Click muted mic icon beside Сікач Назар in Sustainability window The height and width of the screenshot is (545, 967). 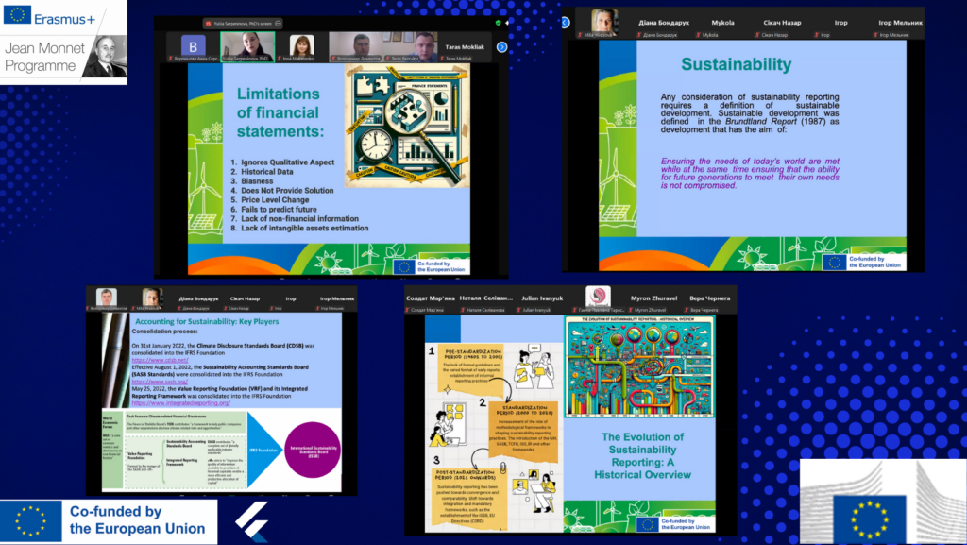[x=756, y=35]
